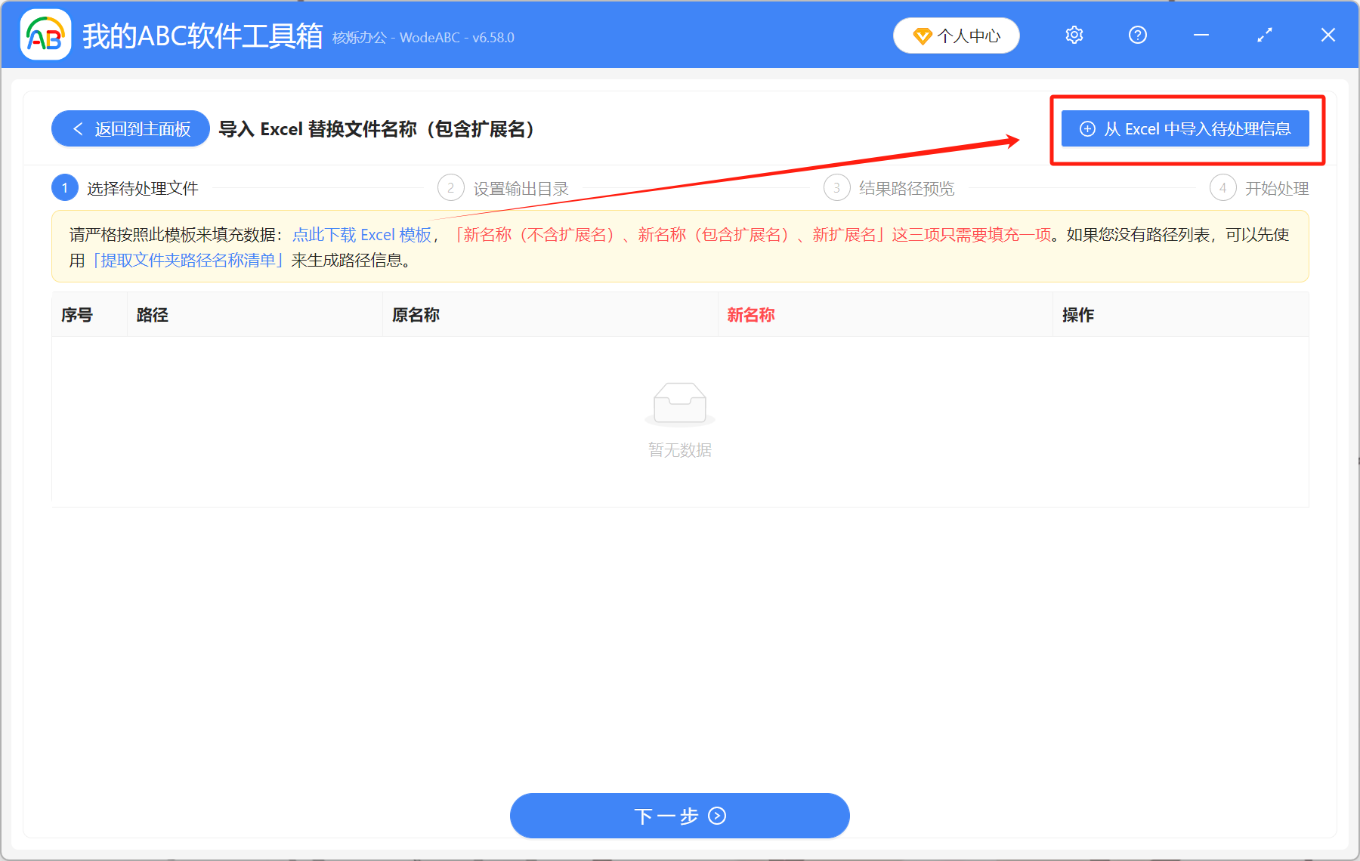The image size is (1360, 861).
Task: Open the 个人中心 menu
Action: (956, 35)
